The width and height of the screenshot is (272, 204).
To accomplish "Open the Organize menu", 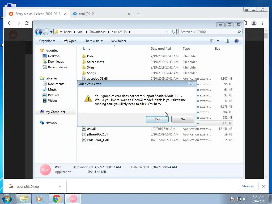I will point(47,41).
